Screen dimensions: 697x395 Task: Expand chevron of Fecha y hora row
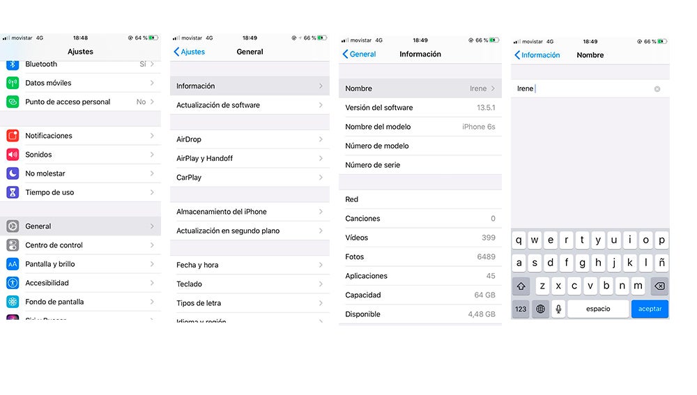pos(321,265)
